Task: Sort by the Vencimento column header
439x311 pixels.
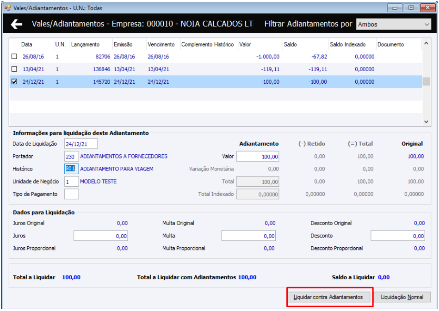Action: [x=161, y=45]
